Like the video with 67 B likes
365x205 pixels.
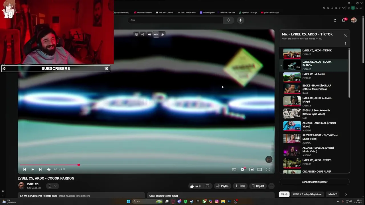tap(196, 186)
